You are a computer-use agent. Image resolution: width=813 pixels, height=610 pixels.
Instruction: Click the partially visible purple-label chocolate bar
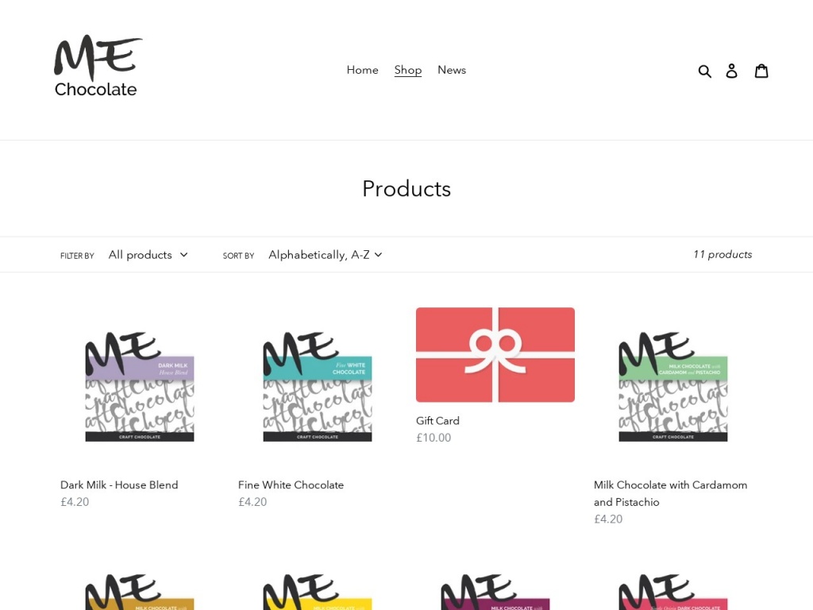[x=495, y=593]
